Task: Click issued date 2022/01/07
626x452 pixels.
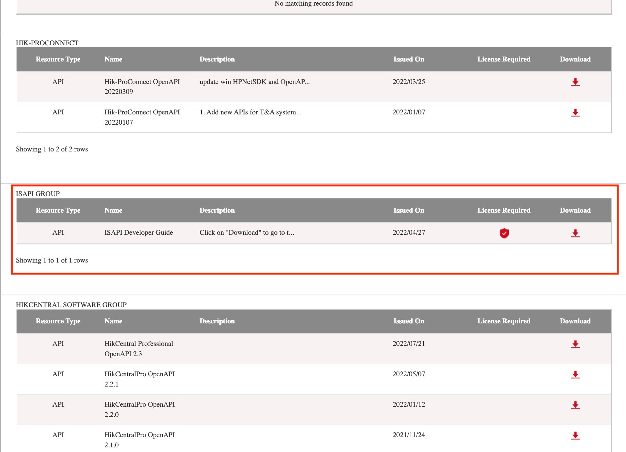Action: coord(409,112)
